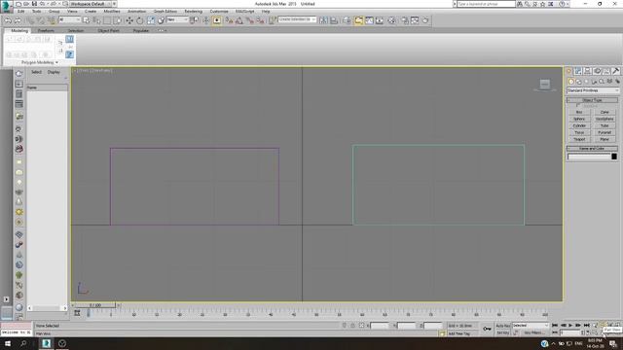Open the Utilities hammer panel icon
This screenshot has width=623, height=350.
616,71
